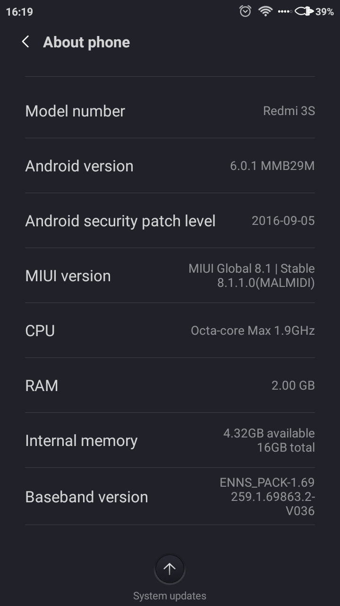
Task: Tap the RAM row
Action: 170,385
